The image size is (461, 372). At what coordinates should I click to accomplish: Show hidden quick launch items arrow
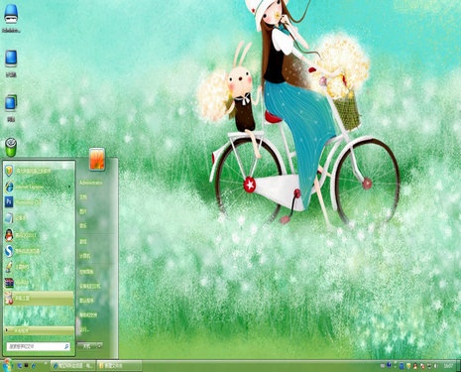[x=46, y=363]
